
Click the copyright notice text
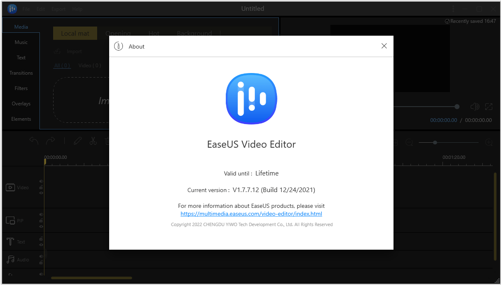[252, 224]
